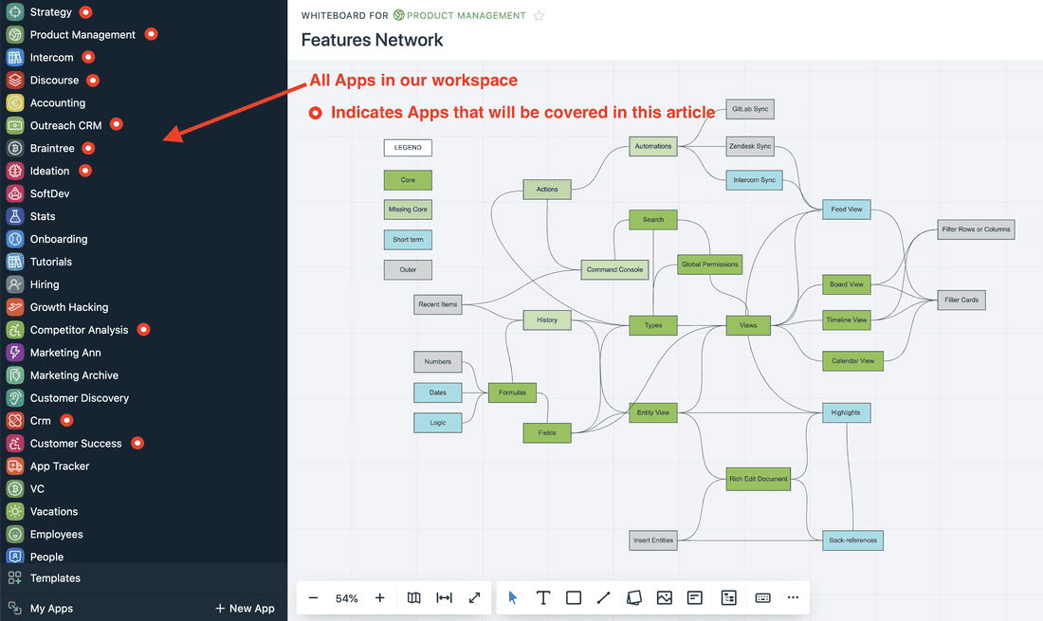The width and height of the screenshot is (1043, 621).
Task: Select the image insert tool
Action: point(665,598)
